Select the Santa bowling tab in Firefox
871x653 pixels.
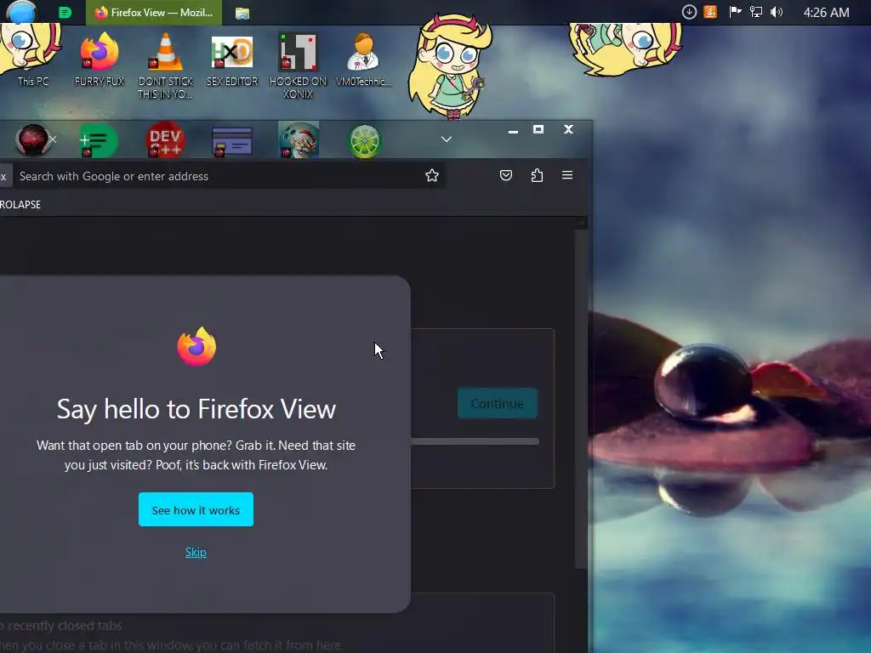tap(299, 140)
